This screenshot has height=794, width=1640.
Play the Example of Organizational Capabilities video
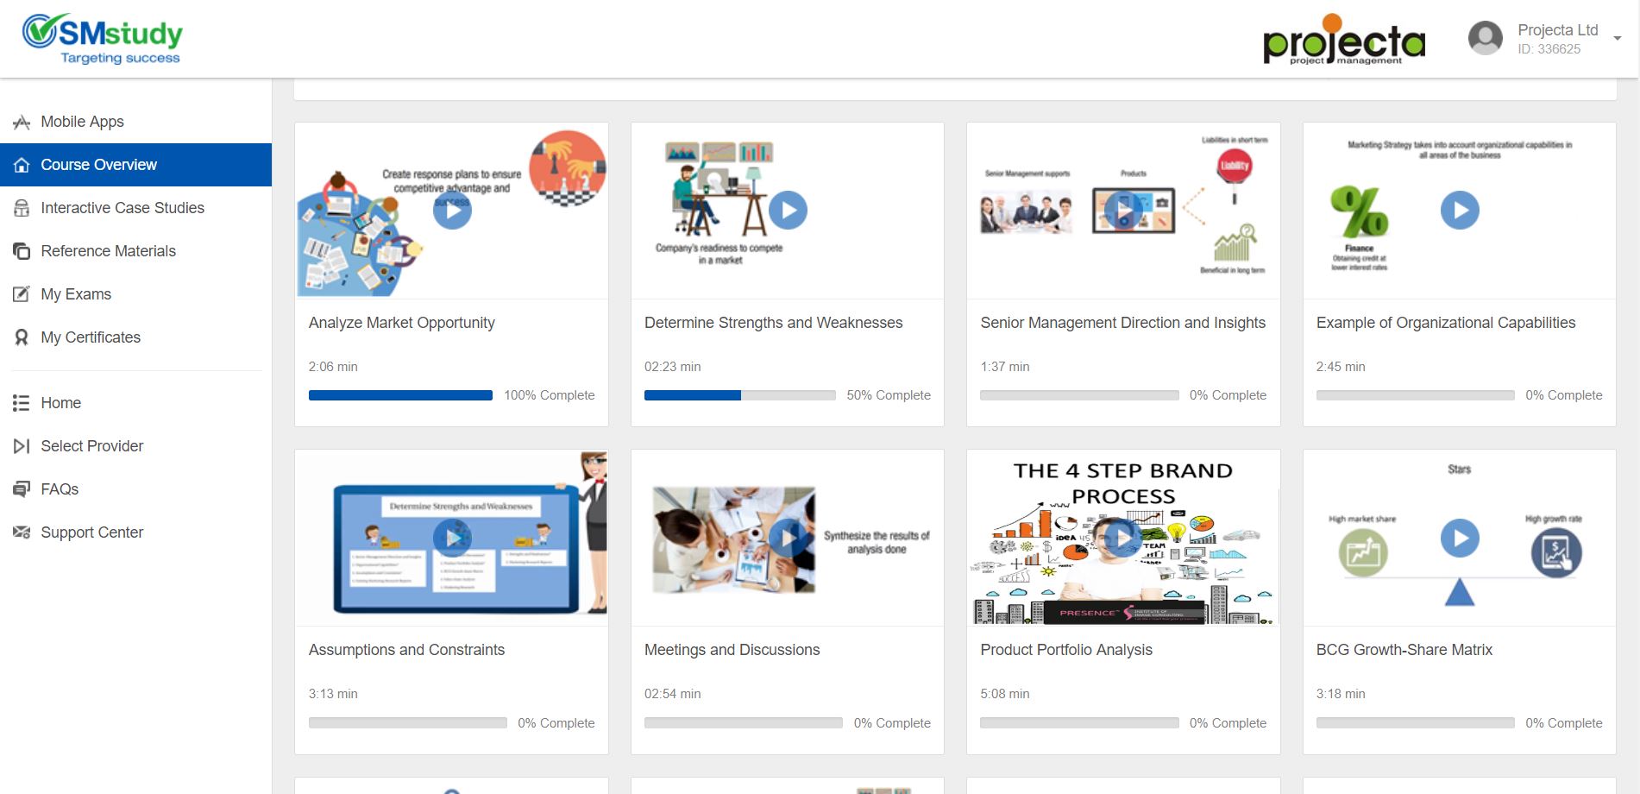[1460, 210]
